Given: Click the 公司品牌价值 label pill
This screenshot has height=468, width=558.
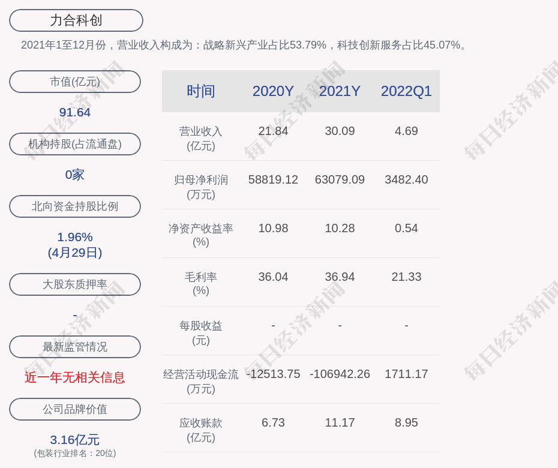Looking at the screenshot, I should coord(75,409).
